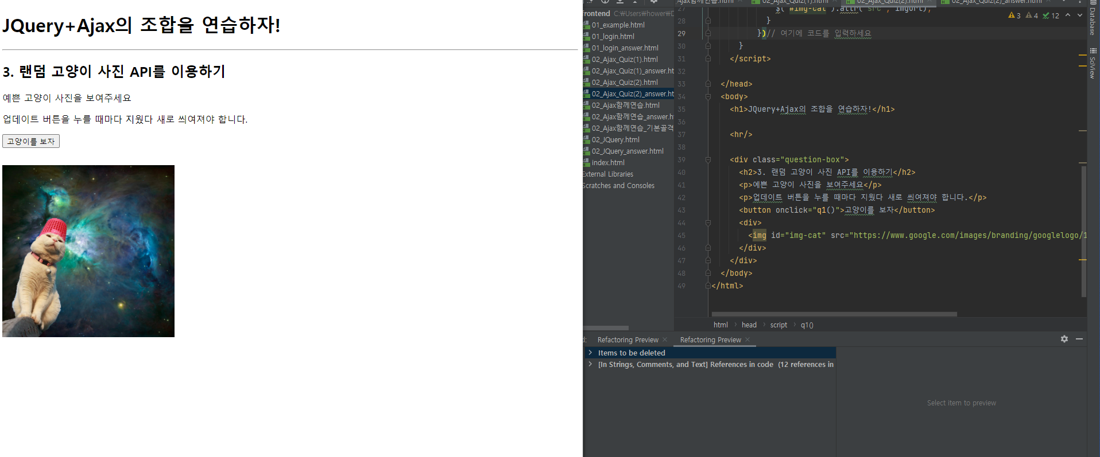Click line number 29 in the gutter
1100x457 pixels.
tap(681, 34)
